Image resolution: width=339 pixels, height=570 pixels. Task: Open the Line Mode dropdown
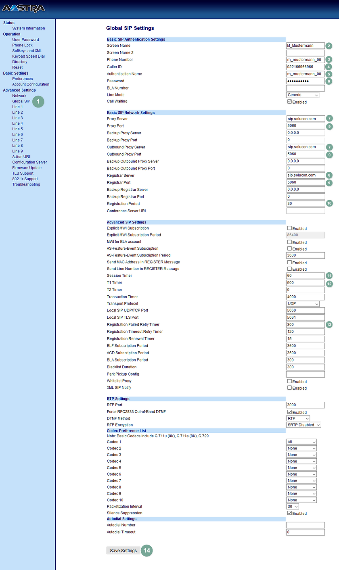(x=302, y=94)
